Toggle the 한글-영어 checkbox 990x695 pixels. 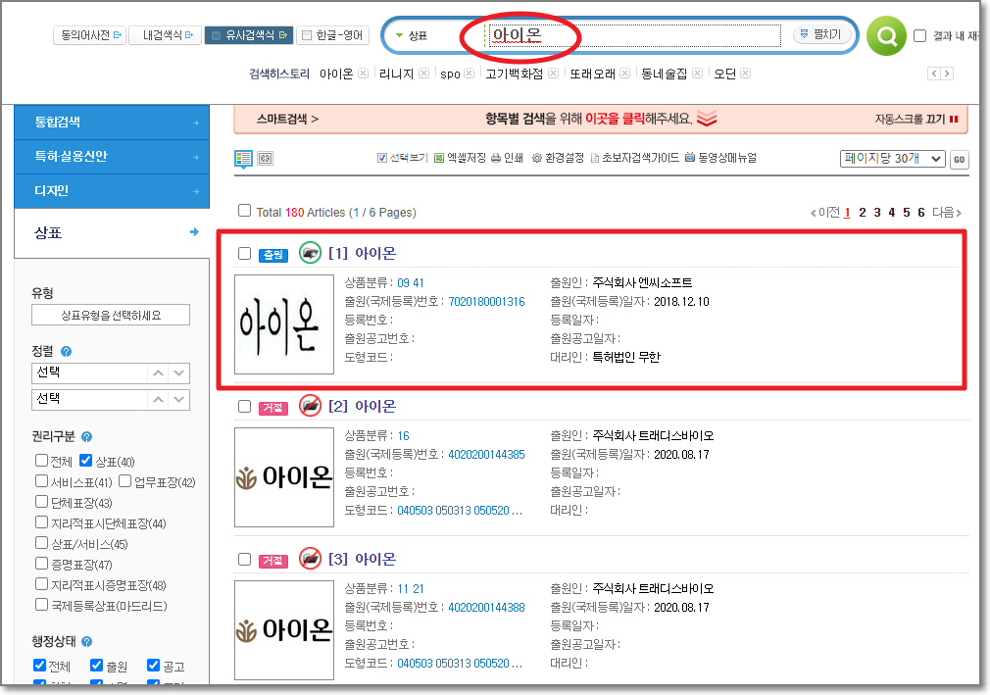tap(307, 35)
